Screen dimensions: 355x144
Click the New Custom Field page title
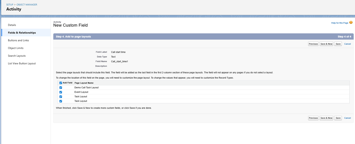(x=70, y=25)
